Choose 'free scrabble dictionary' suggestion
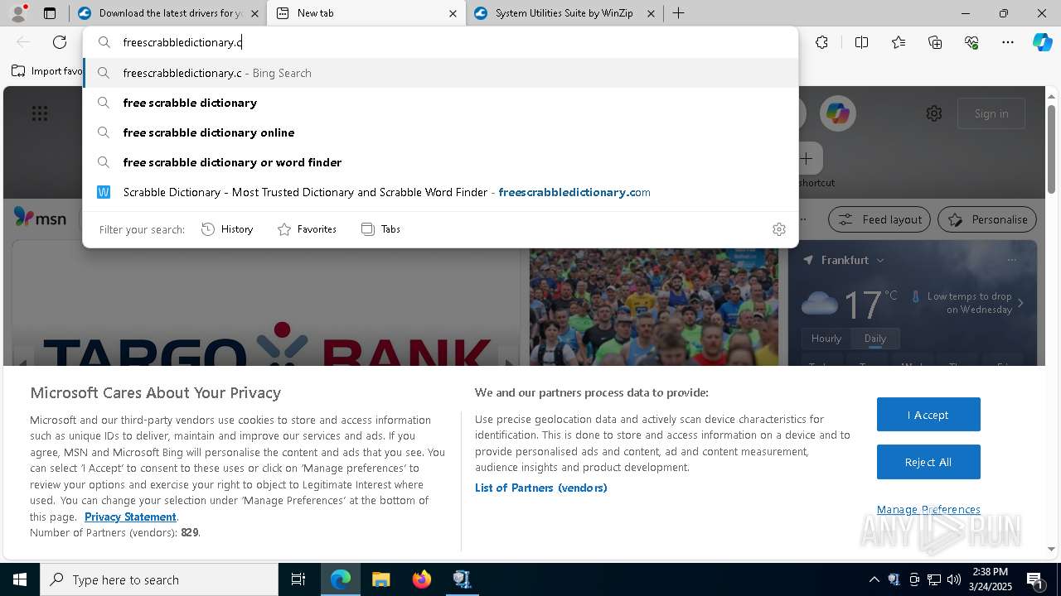This screenshot has height=596, width=1061. [441, 103]
